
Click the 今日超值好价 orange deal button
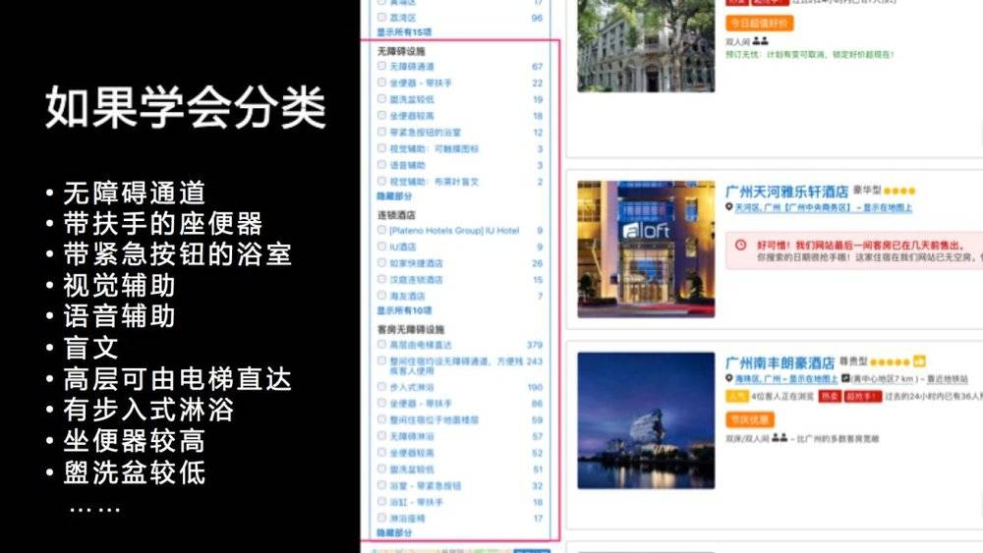[759, 23]
